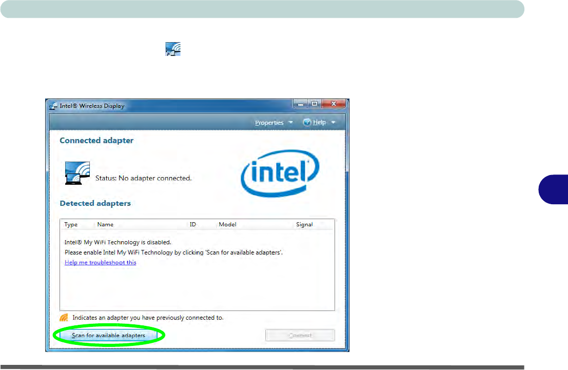568x370 pixels.
Task: Sort by Model column header
Action: pyautogui.click(x=227, y=224)
